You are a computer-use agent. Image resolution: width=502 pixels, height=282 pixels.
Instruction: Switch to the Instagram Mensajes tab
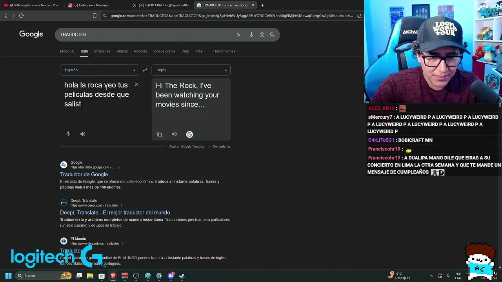point(96,5)
